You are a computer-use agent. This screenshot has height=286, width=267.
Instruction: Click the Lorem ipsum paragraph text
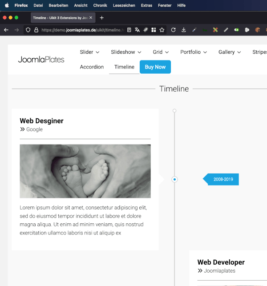pos(83,220)
